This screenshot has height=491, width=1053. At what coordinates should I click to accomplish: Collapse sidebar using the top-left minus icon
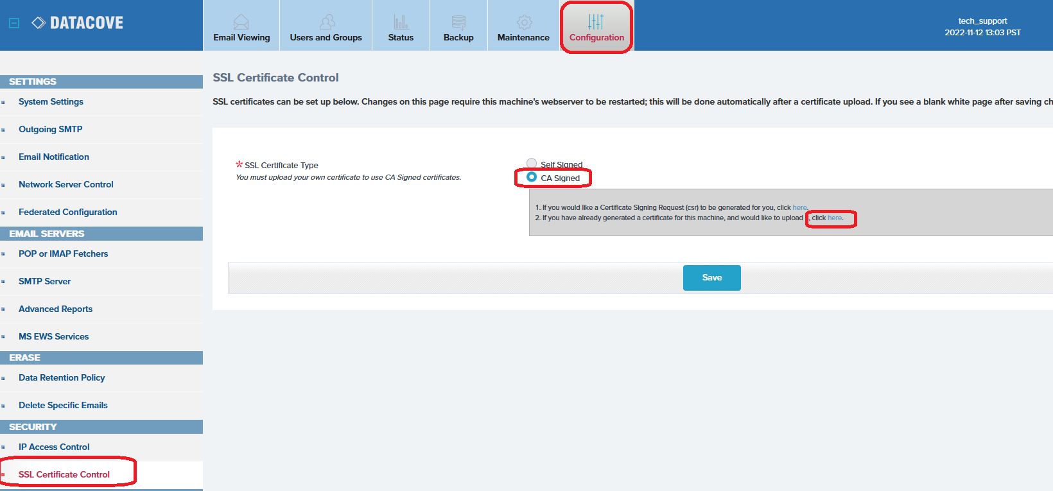click(x=14, y=23)
